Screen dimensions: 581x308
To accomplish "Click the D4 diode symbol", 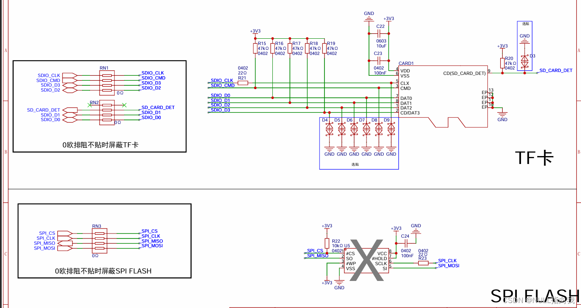I will tap(329, 129).
